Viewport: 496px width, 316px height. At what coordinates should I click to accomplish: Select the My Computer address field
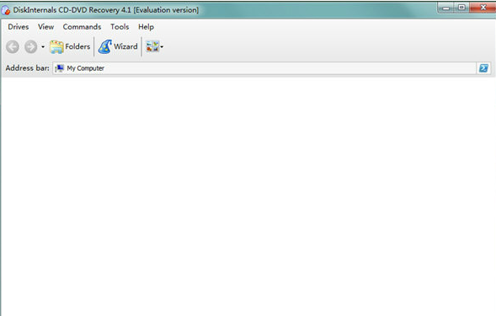point(264,68)
